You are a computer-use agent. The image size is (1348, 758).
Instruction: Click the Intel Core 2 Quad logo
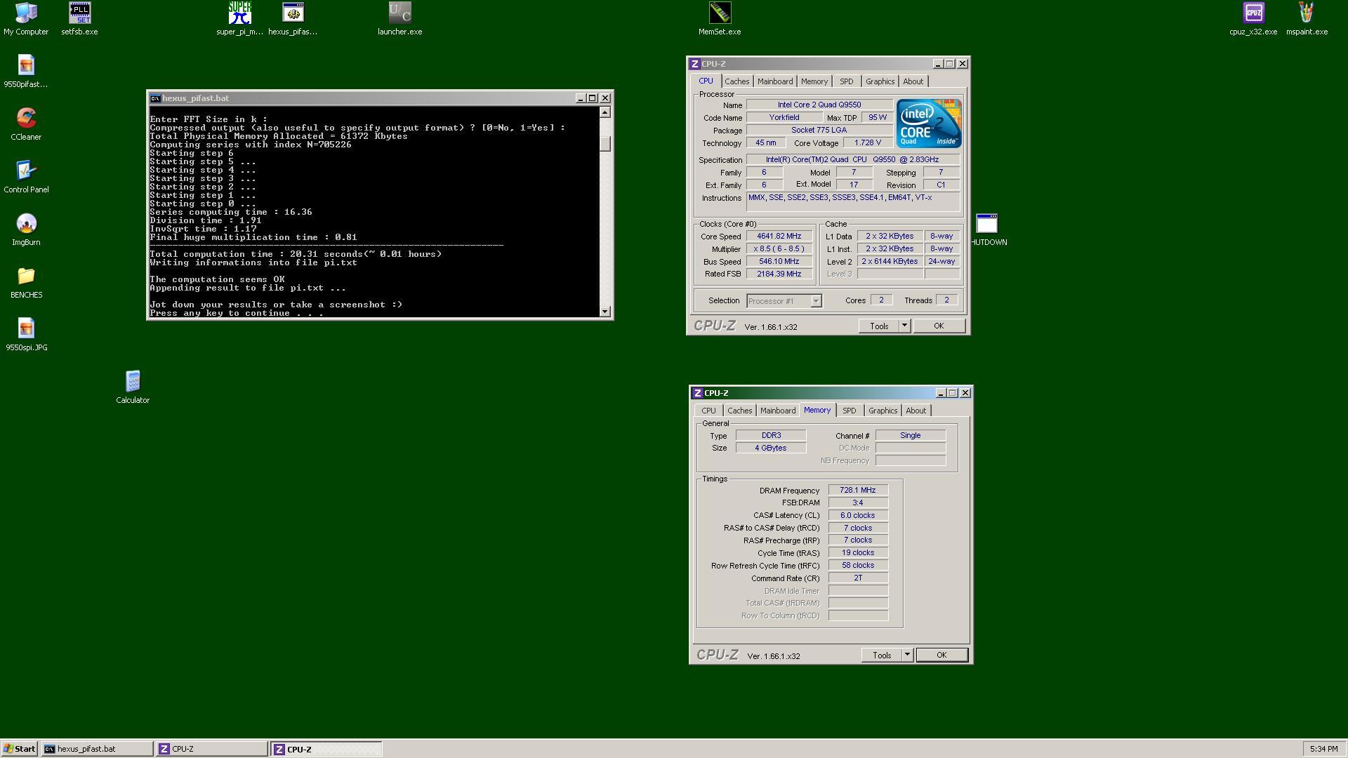coord(928,123)
